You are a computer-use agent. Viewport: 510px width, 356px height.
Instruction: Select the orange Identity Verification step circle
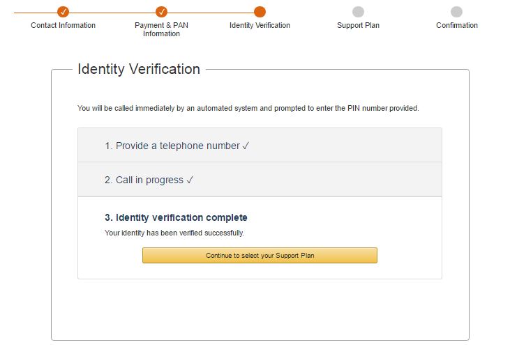click(x=260, y=12)
